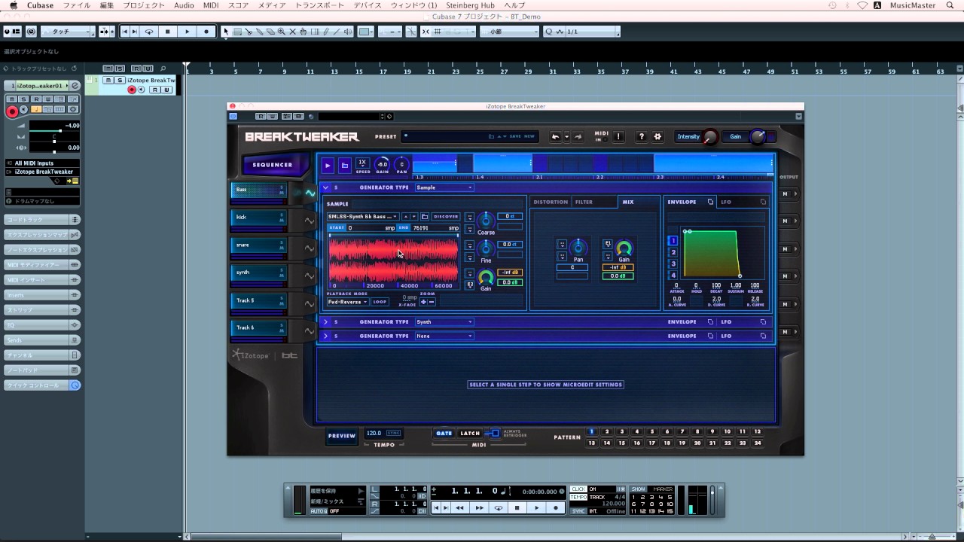Collapse the first generator chevron
The height and width of the screenshot is (542, 964).
[325, 187]
